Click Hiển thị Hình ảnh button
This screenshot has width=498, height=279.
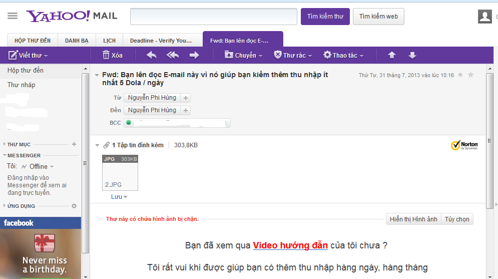pos(413,219)
